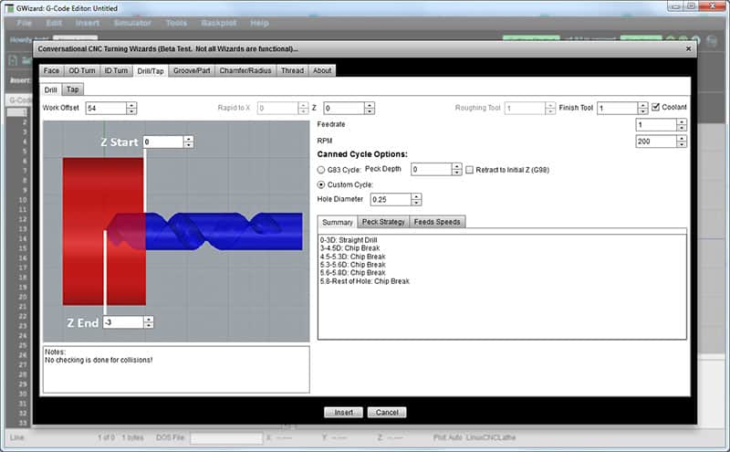
Task: Click the Z rapid spinner arrows
Action: tap(370, 108)
